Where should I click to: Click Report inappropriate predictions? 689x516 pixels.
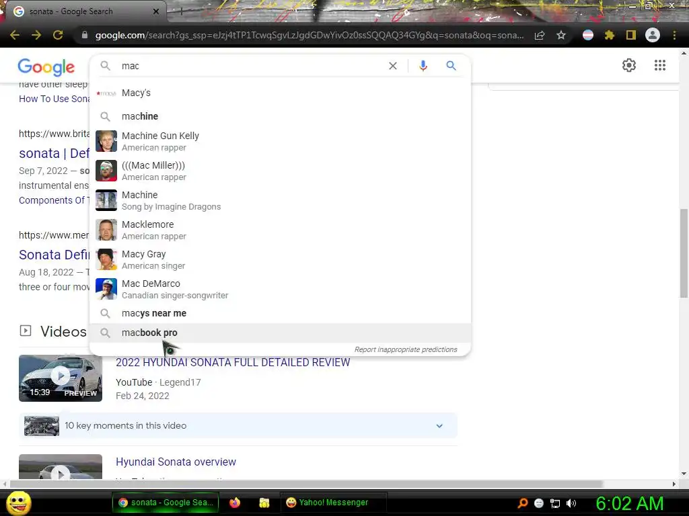point(406,349)
